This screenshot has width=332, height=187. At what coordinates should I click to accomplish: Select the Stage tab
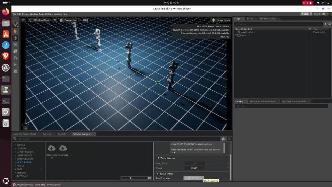[237, 19]
